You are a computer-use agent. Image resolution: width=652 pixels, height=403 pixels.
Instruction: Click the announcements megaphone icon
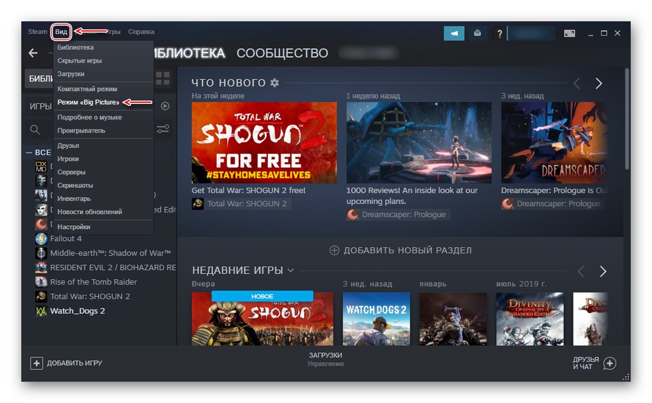(454, 33)
